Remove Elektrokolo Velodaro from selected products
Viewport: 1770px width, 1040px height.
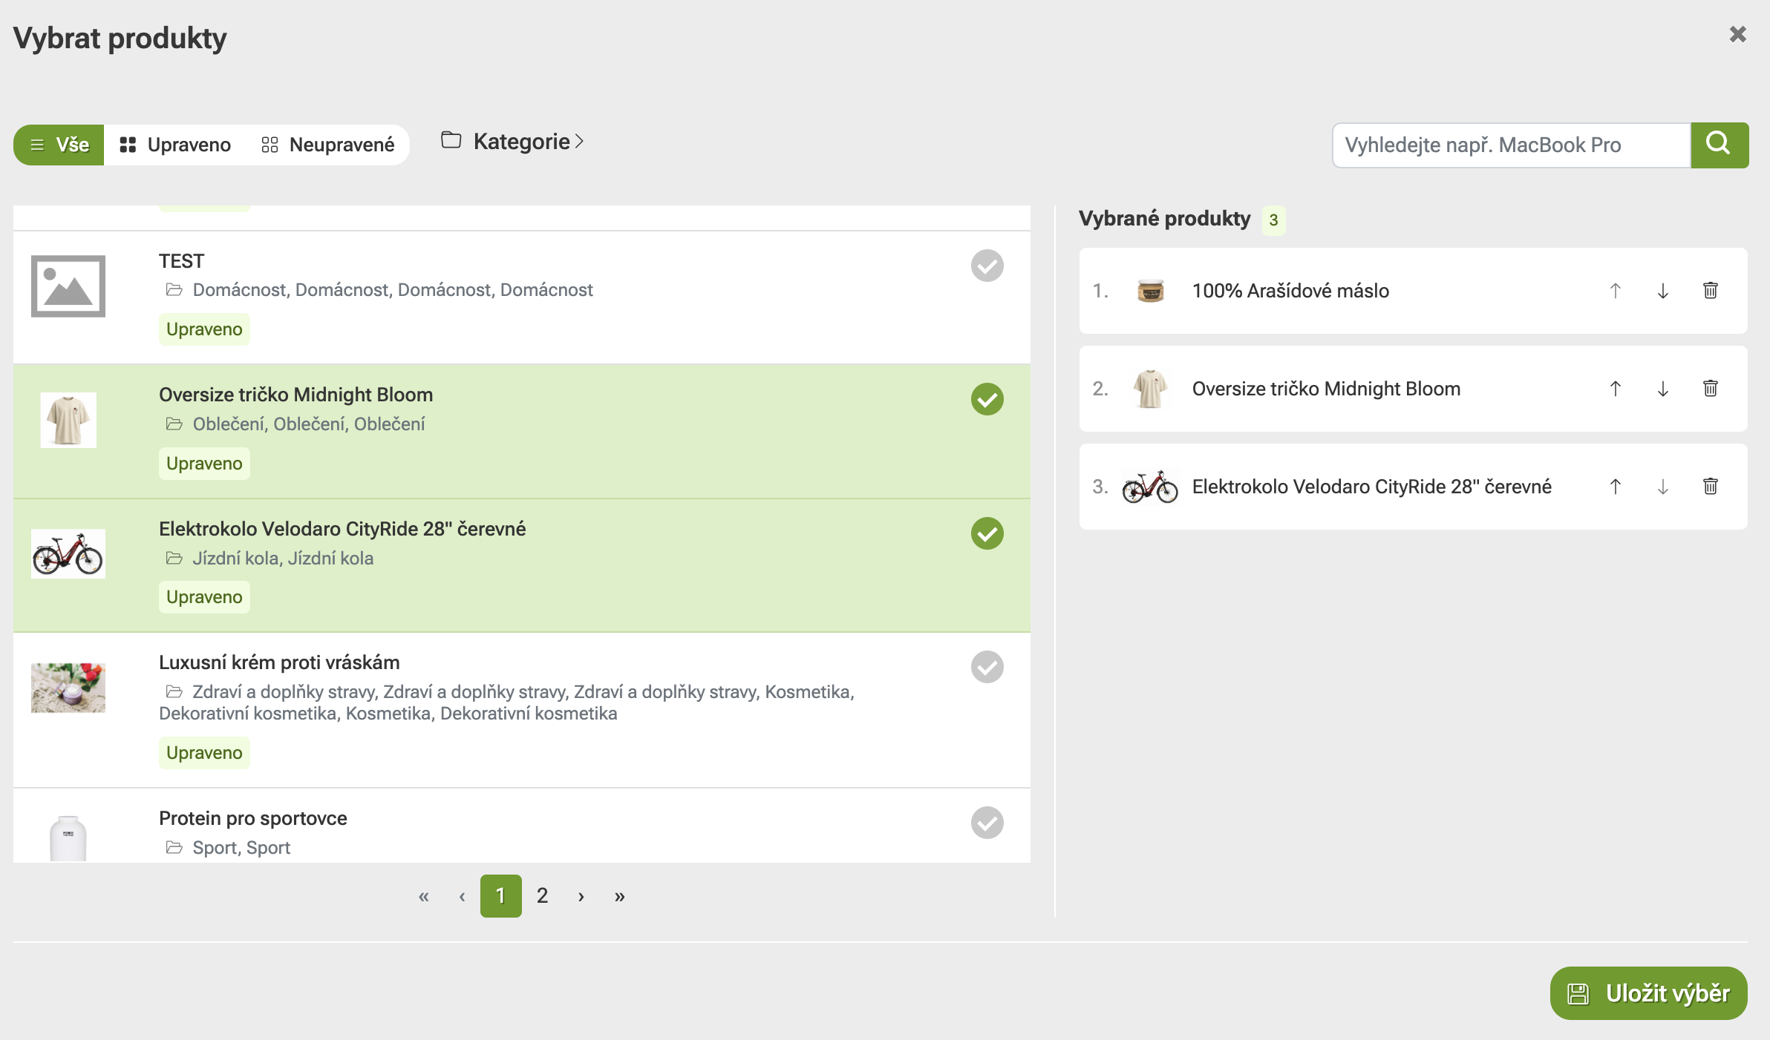tap(1710, 487)
